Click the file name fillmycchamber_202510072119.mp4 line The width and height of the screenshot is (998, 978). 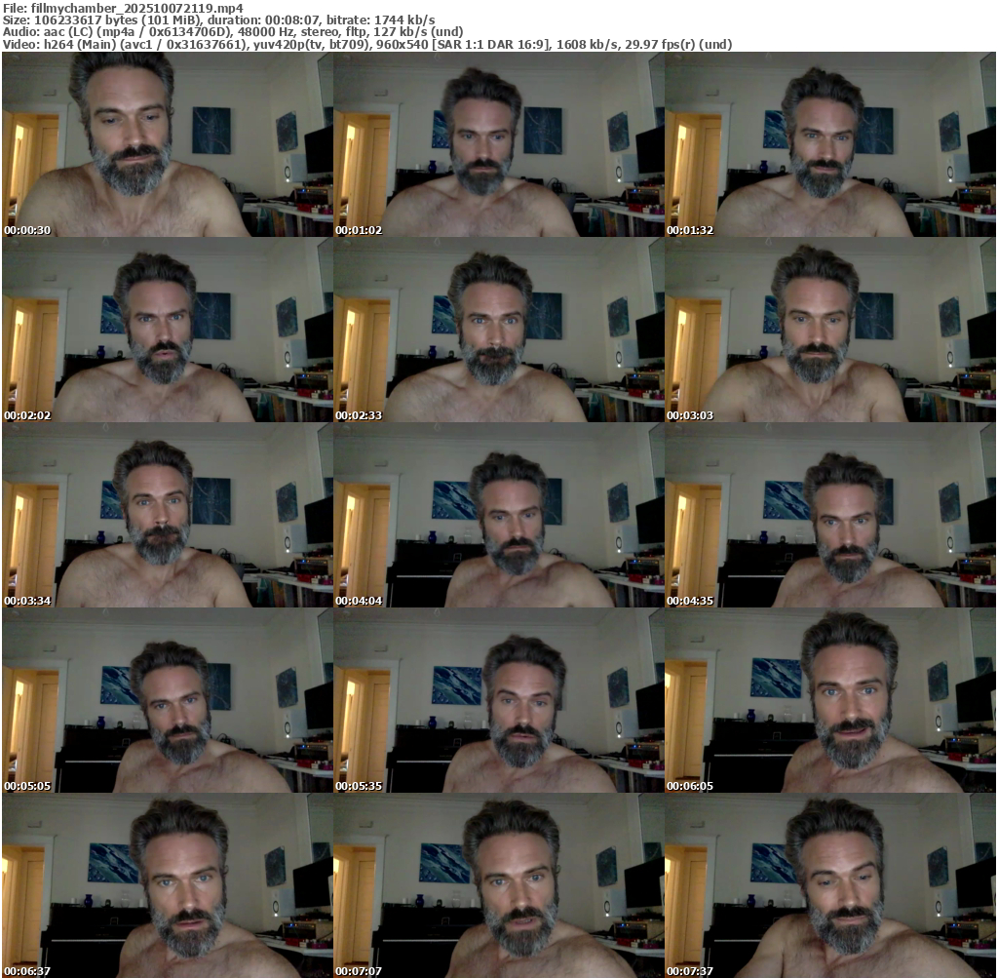[x=124, y=8]
